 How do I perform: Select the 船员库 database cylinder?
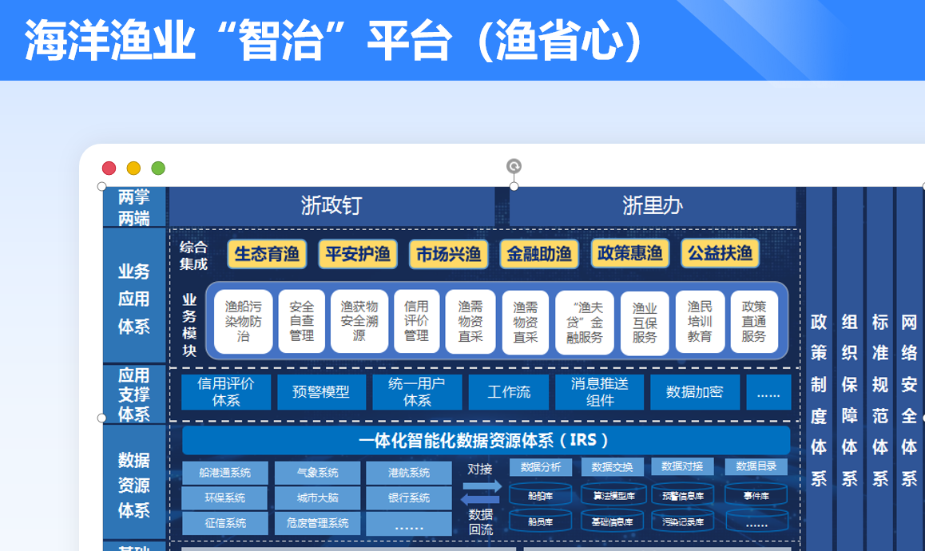540,521
